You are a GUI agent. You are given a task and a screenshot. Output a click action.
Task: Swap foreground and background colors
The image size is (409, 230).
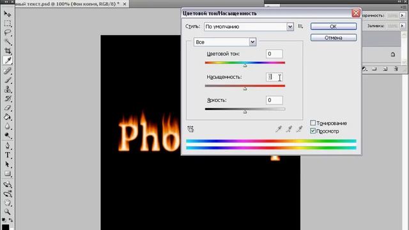[11, 220]
